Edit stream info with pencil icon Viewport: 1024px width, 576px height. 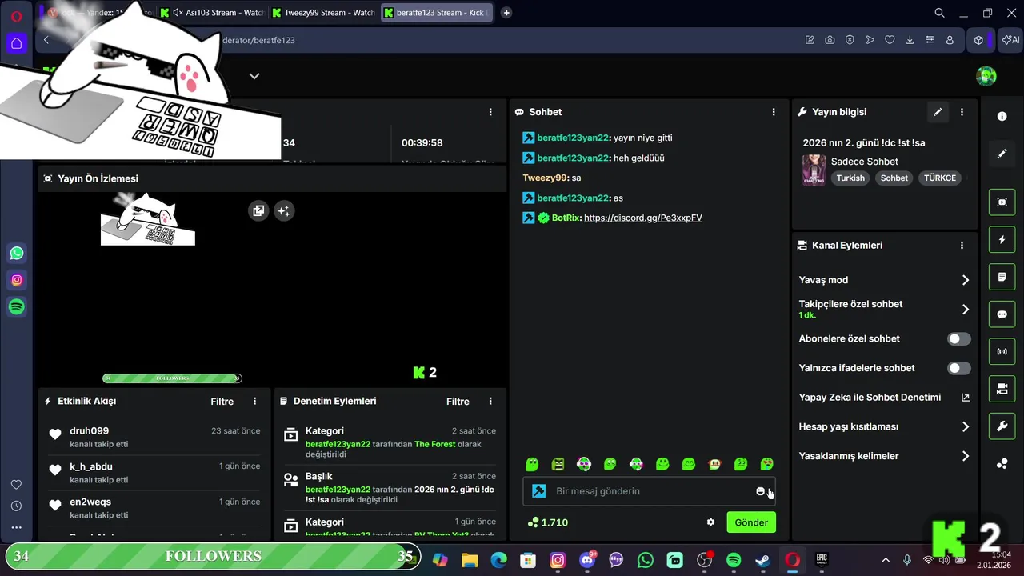coord(938,112)
